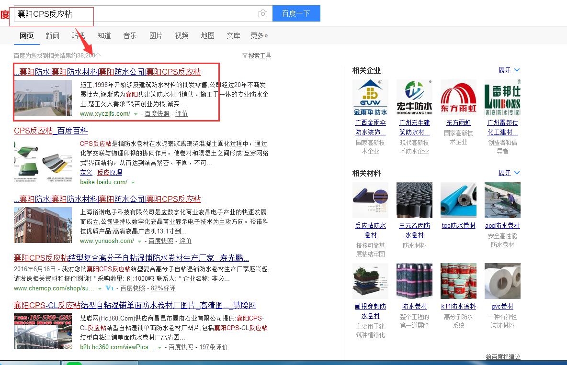Screen dimensions: 567x365
Task: Open 百度快照 for the www.yunuosh.com result
Action: (161, 241)
